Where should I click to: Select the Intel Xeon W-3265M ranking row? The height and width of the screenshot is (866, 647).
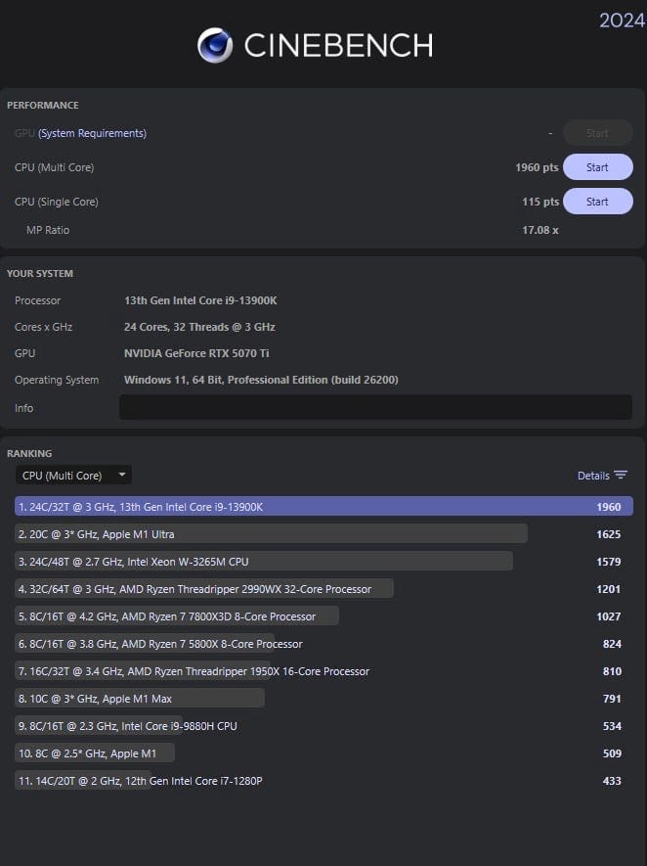click(x=264, y=562)
